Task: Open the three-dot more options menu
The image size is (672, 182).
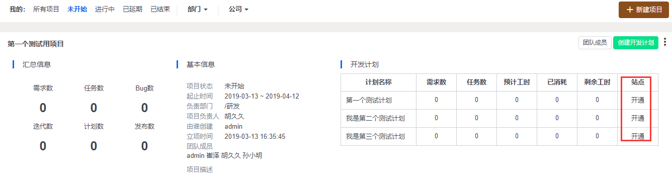Action: tap(665, 43)
